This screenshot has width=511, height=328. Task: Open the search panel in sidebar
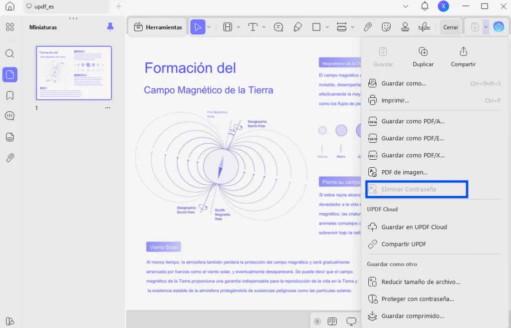[x=9, y=54]
